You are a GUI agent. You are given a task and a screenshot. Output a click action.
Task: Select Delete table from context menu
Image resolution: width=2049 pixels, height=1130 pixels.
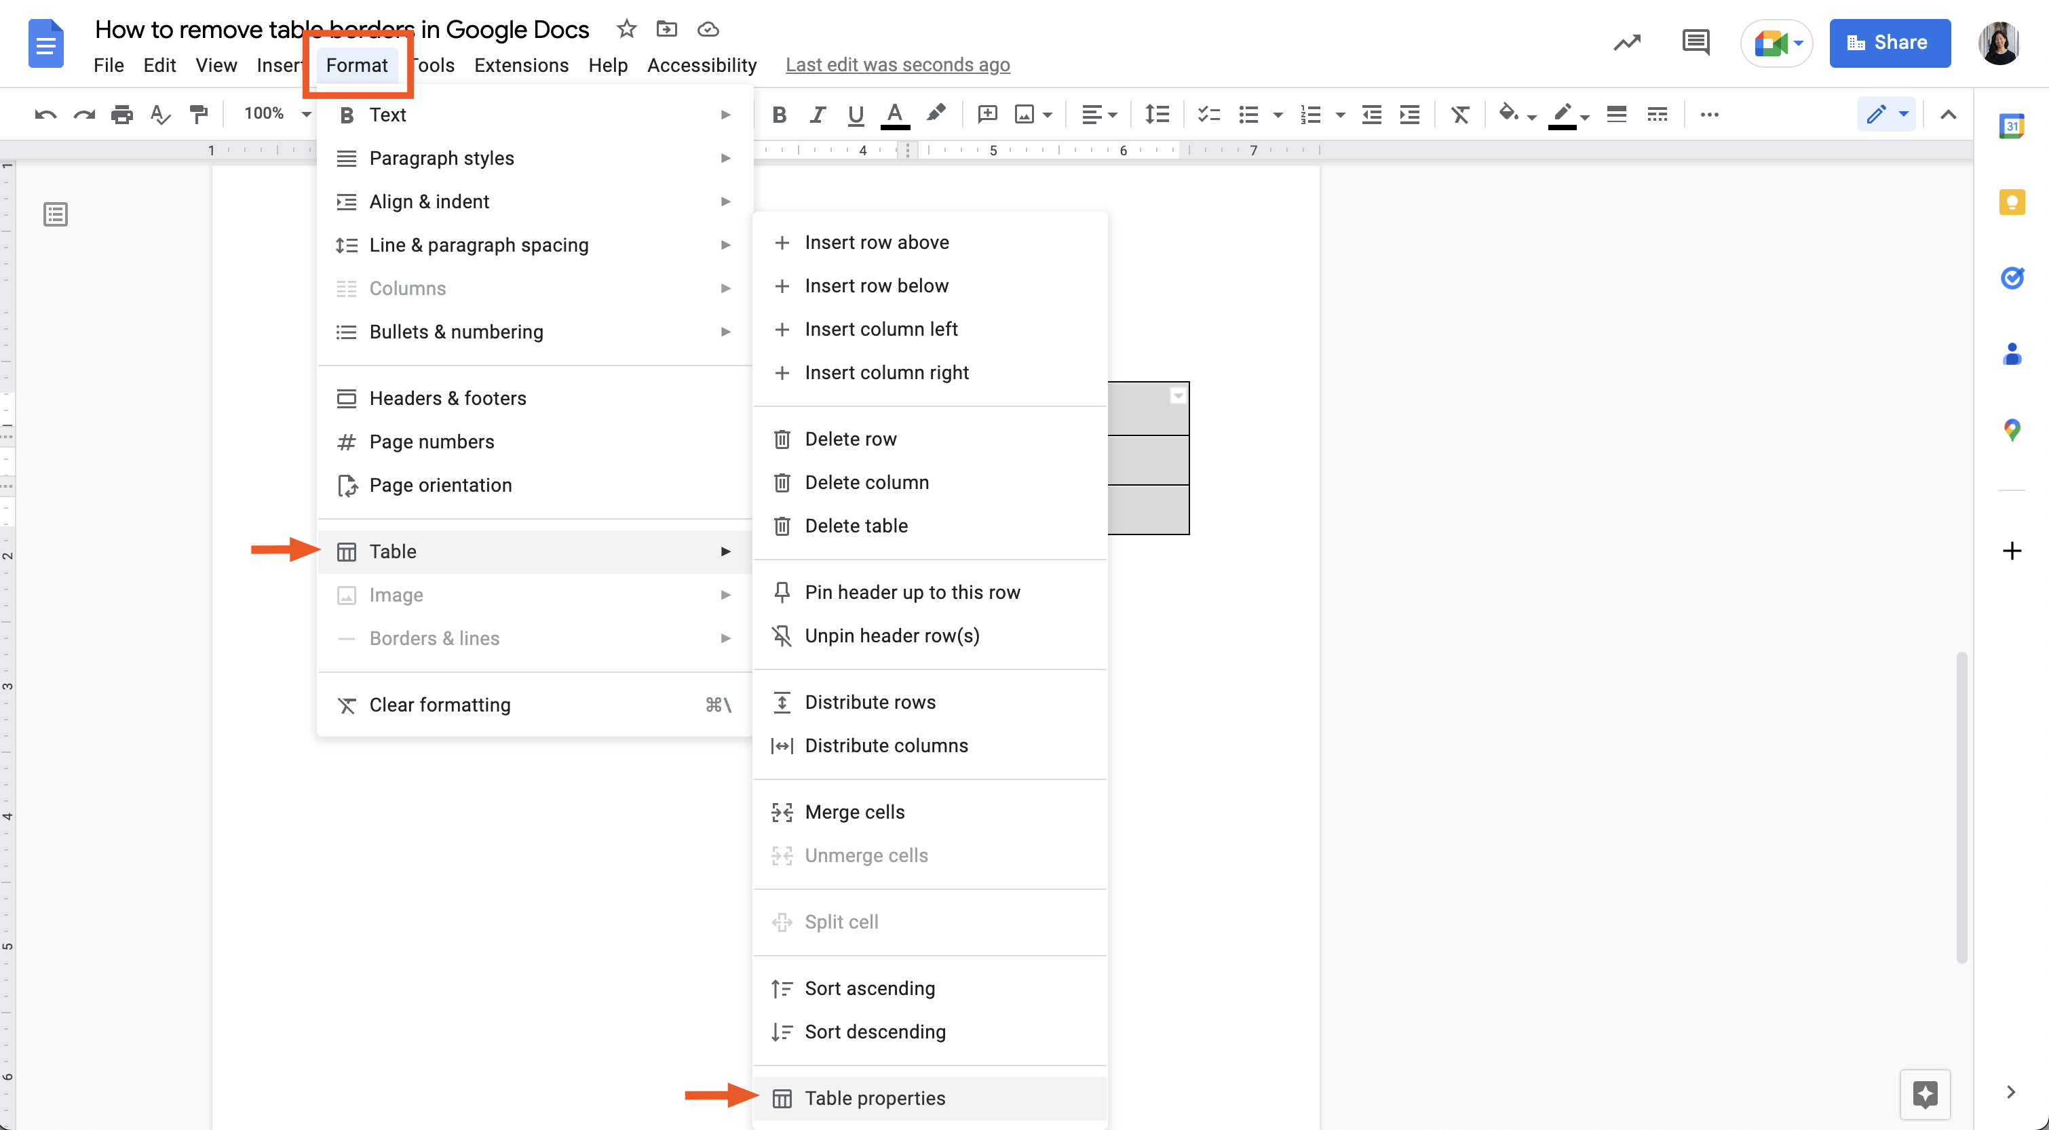click(856, 525)
